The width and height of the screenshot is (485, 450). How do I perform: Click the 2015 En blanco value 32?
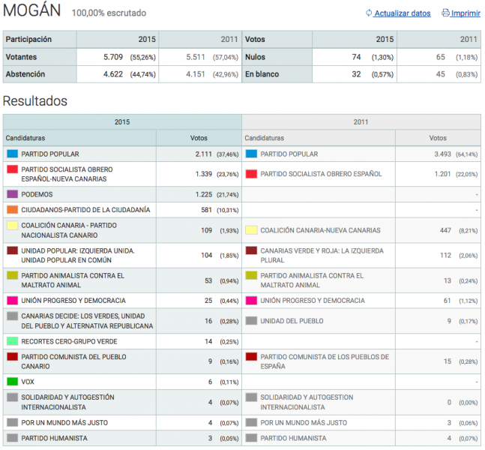pyautogui.click(x=356, y=74)
